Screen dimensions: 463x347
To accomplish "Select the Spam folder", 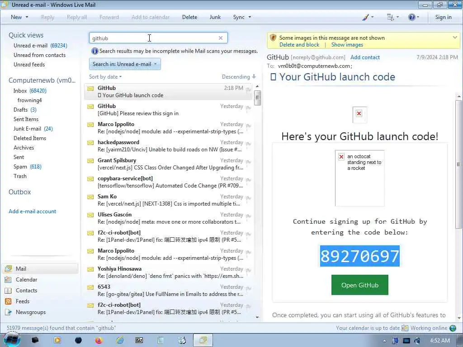I will coord(28,167).
